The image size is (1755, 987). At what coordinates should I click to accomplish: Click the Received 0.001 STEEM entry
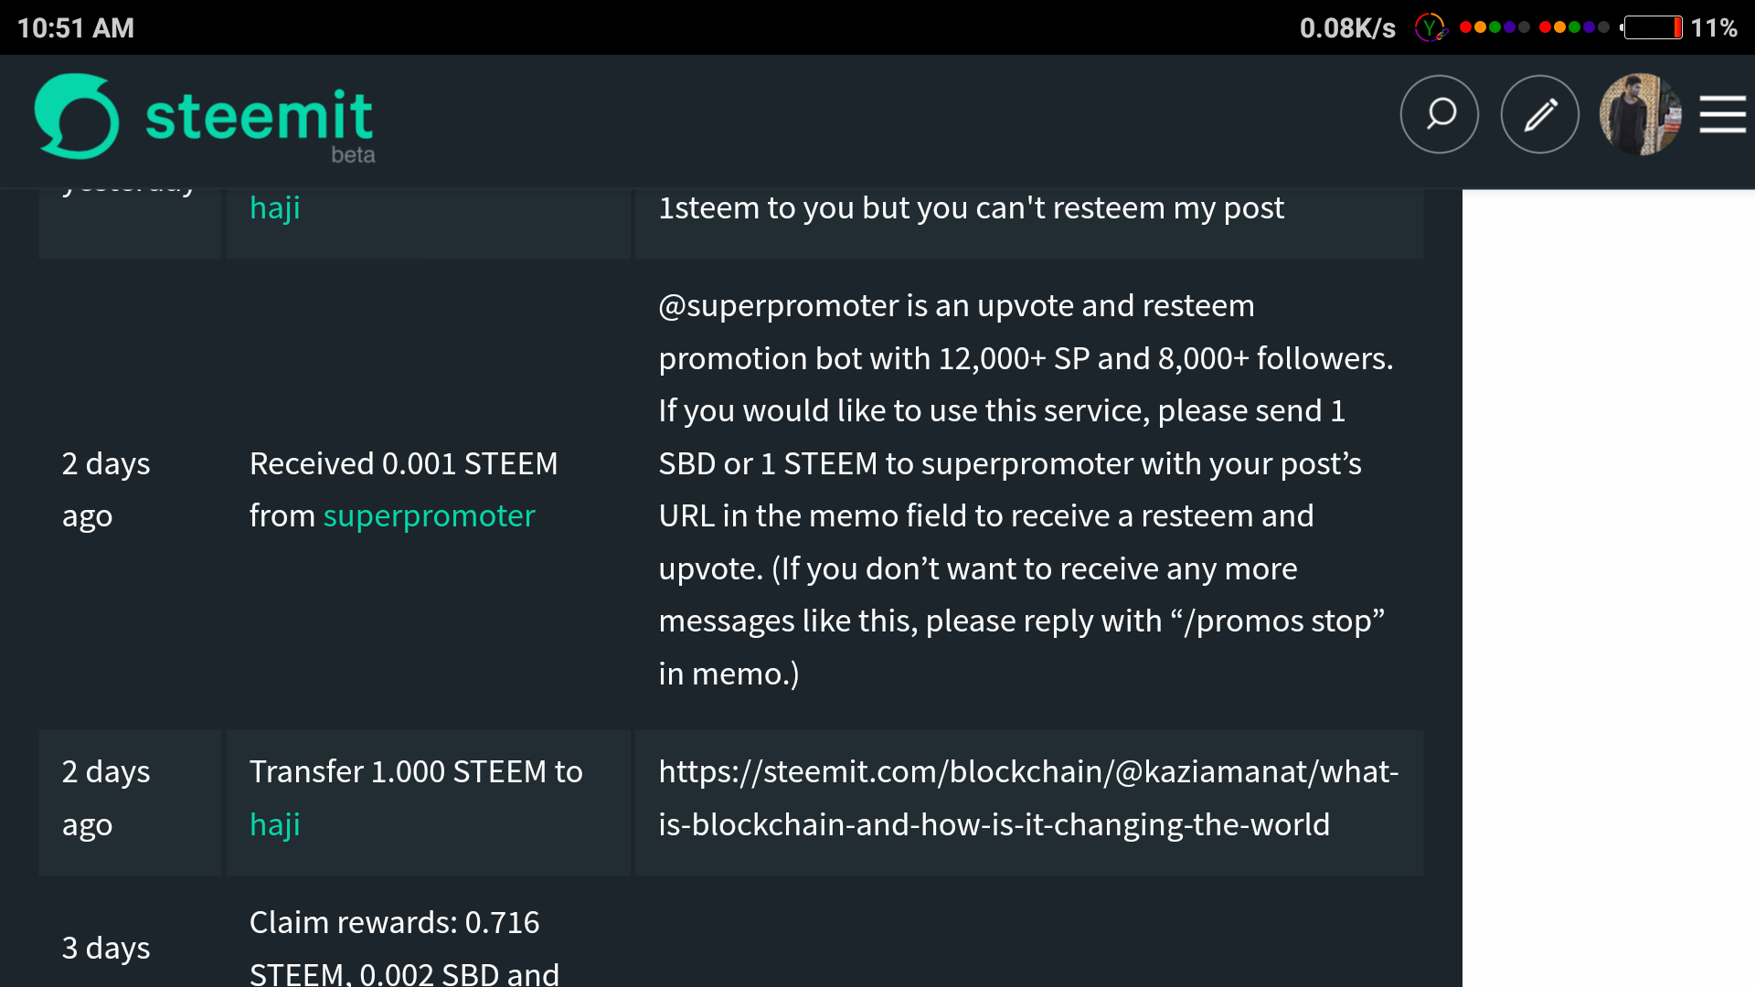coord(403,464)
